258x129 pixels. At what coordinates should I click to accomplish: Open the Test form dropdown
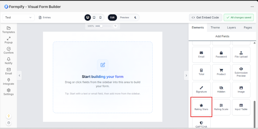pyautogui.click(x=18, y=17)
